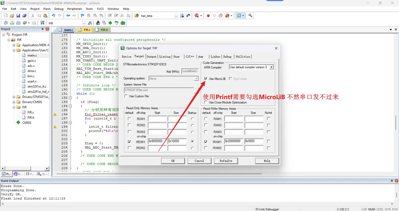
Task: Open the hal_dma find combo box
Action: pos(176,16)
